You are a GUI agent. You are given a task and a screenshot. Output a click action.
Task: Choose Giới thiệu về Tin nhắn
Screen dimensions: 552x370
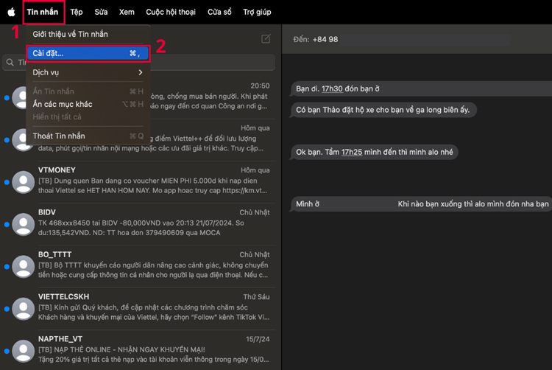click(x=88, y=34)
